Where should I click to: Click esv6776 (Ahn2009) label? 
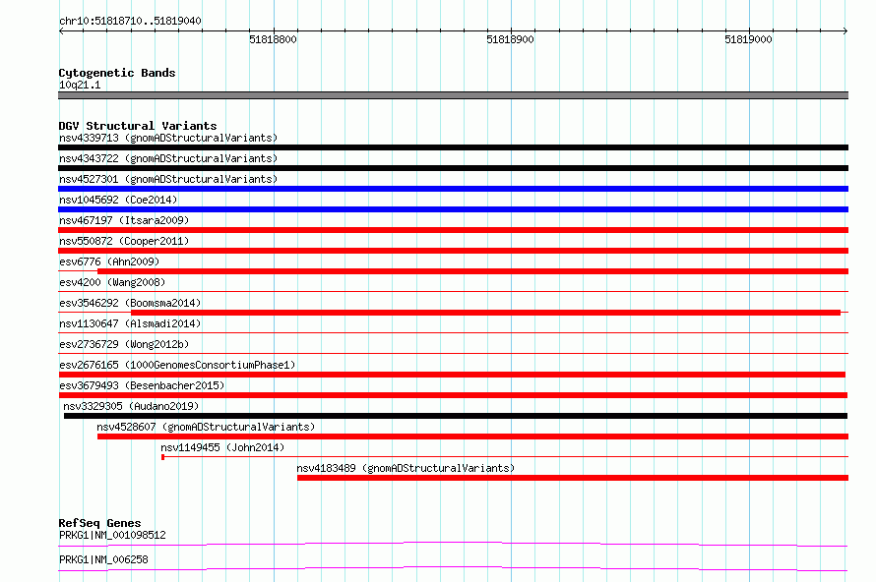(109, 262)
